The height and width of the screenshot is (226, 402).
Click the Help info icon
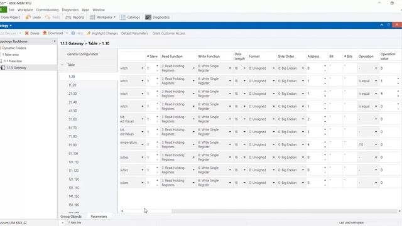[x=73, y=33]
